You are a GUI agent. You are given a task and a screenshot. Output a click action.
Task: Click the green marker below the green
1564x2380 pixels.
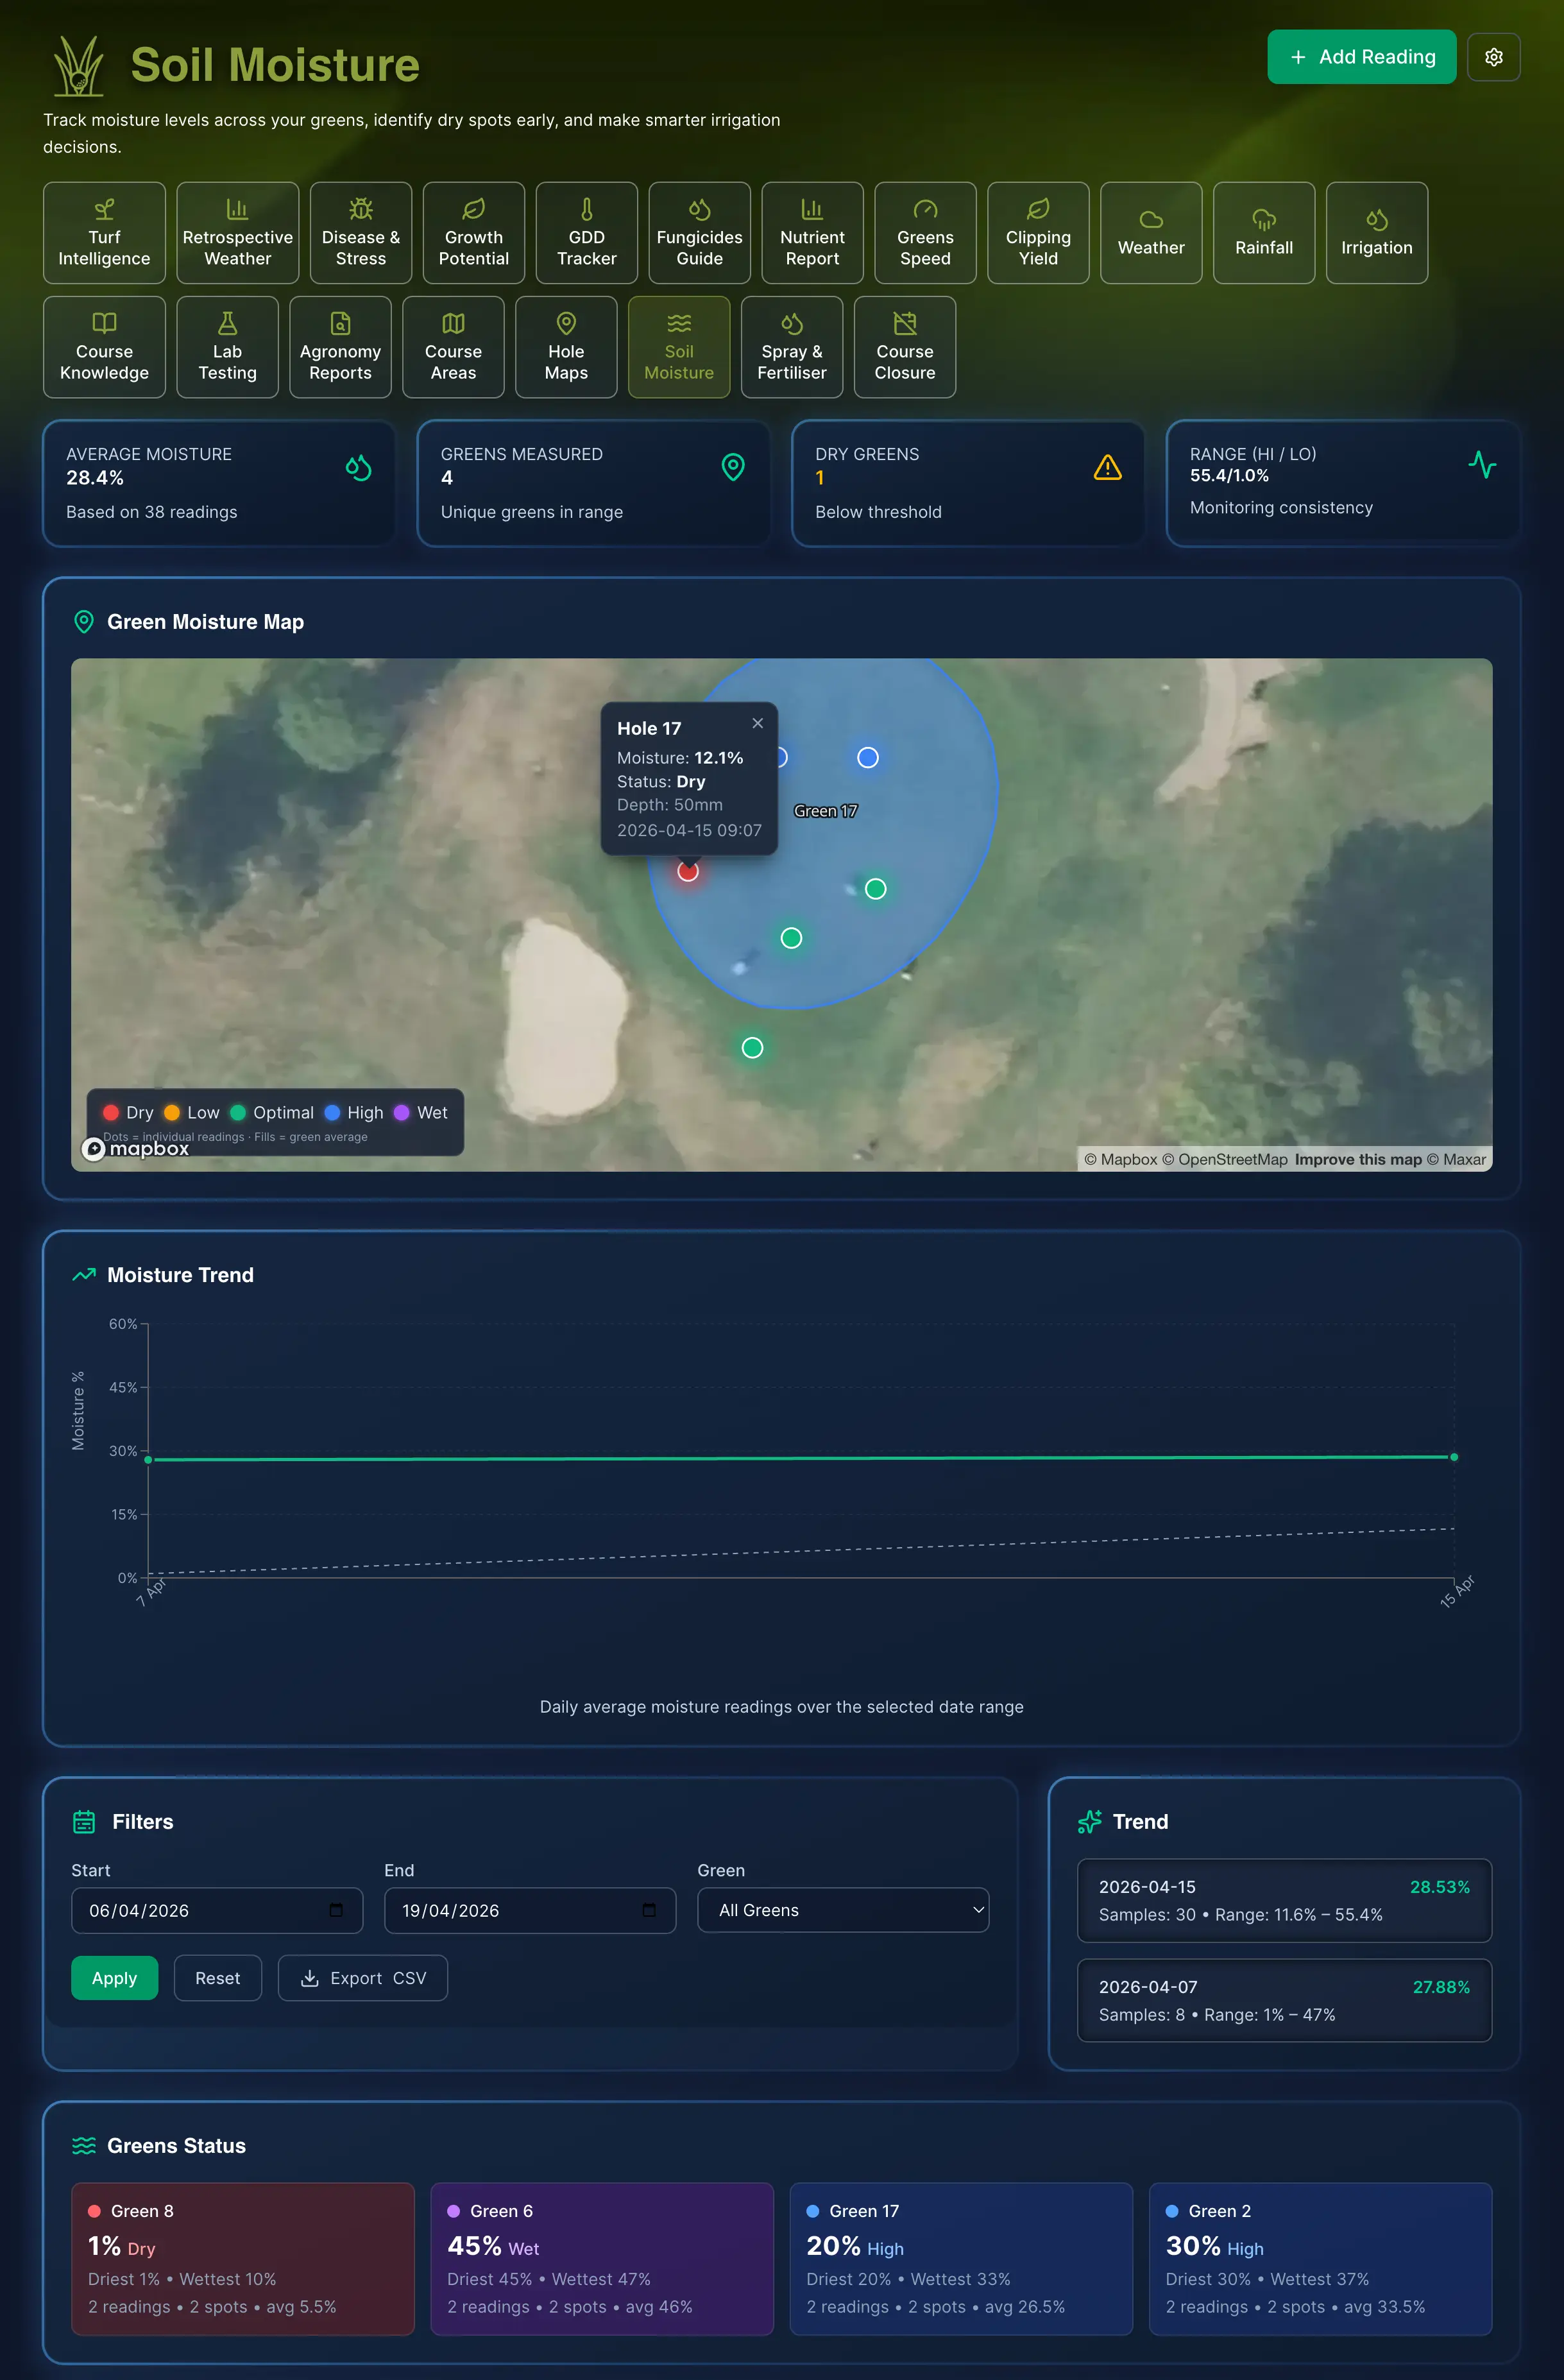(x=753, y=1048)
